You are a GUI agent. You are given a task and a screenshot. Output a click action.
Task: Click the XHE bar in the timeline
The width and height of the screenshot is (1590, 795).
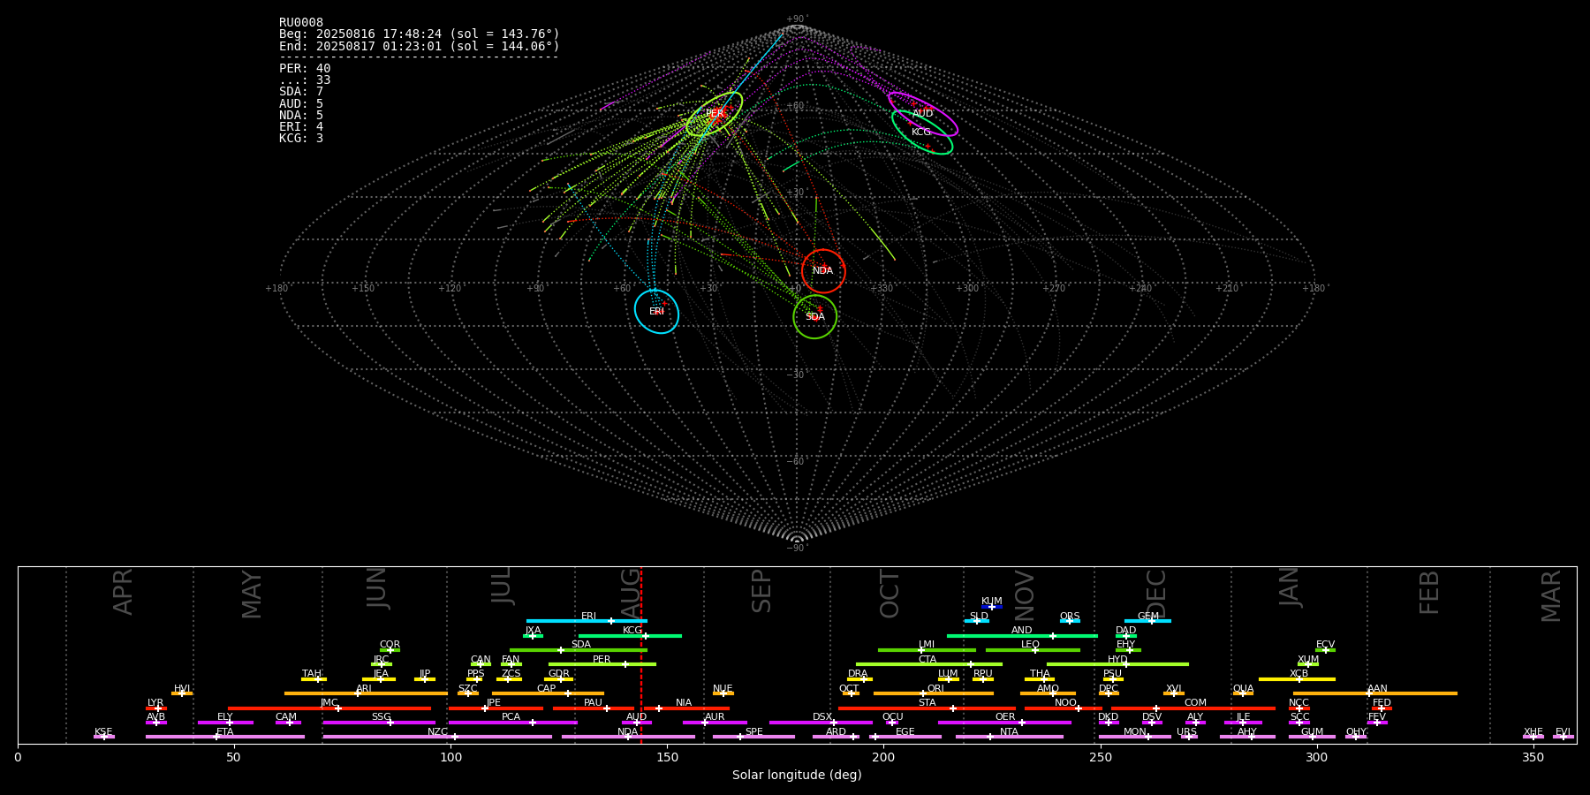1533,737
